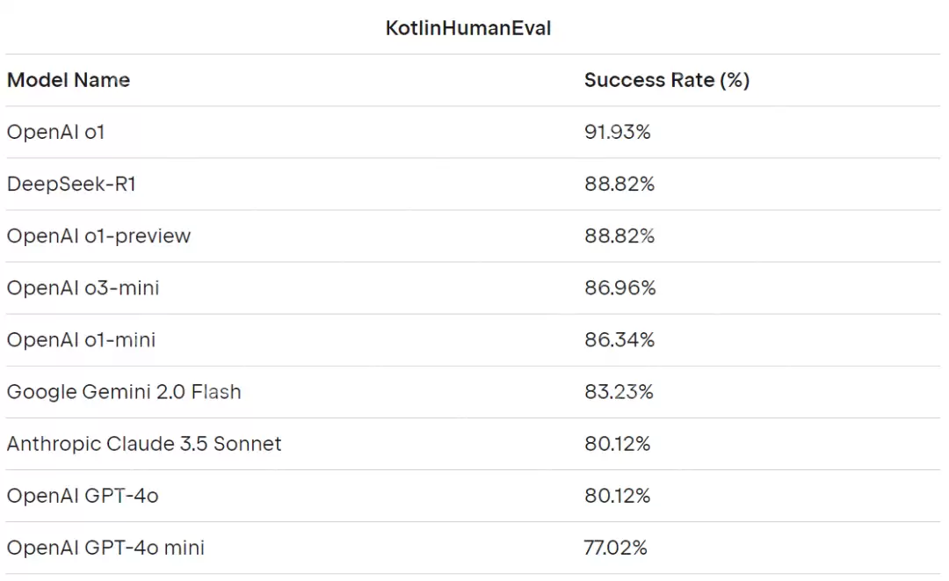Select the OpenAI o1-mini model cell
Viewport: 949px width, 581px height.
pos(81,339)
